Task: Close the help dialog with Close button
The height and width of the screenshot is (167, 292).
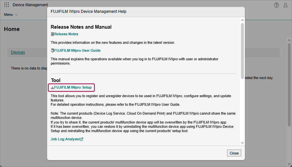Action: point(234,153)
